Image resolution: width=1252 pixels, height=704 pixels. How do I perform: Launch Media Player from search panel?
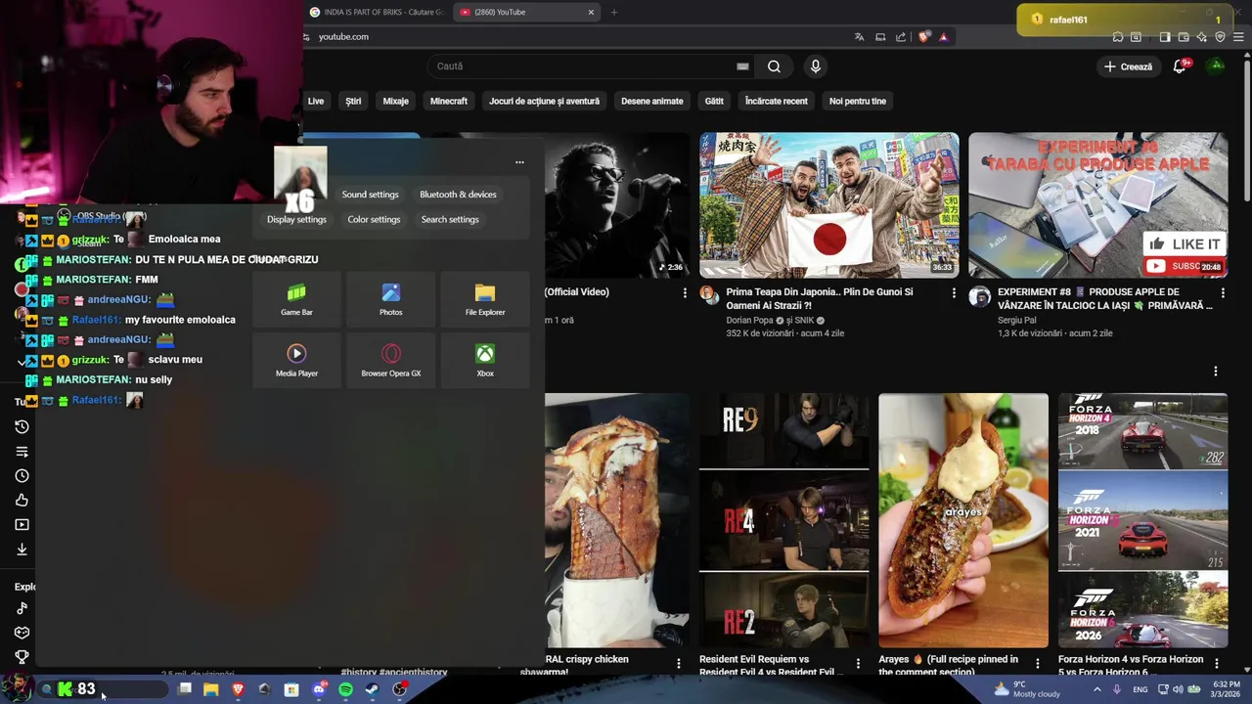[x=296, y=361]
